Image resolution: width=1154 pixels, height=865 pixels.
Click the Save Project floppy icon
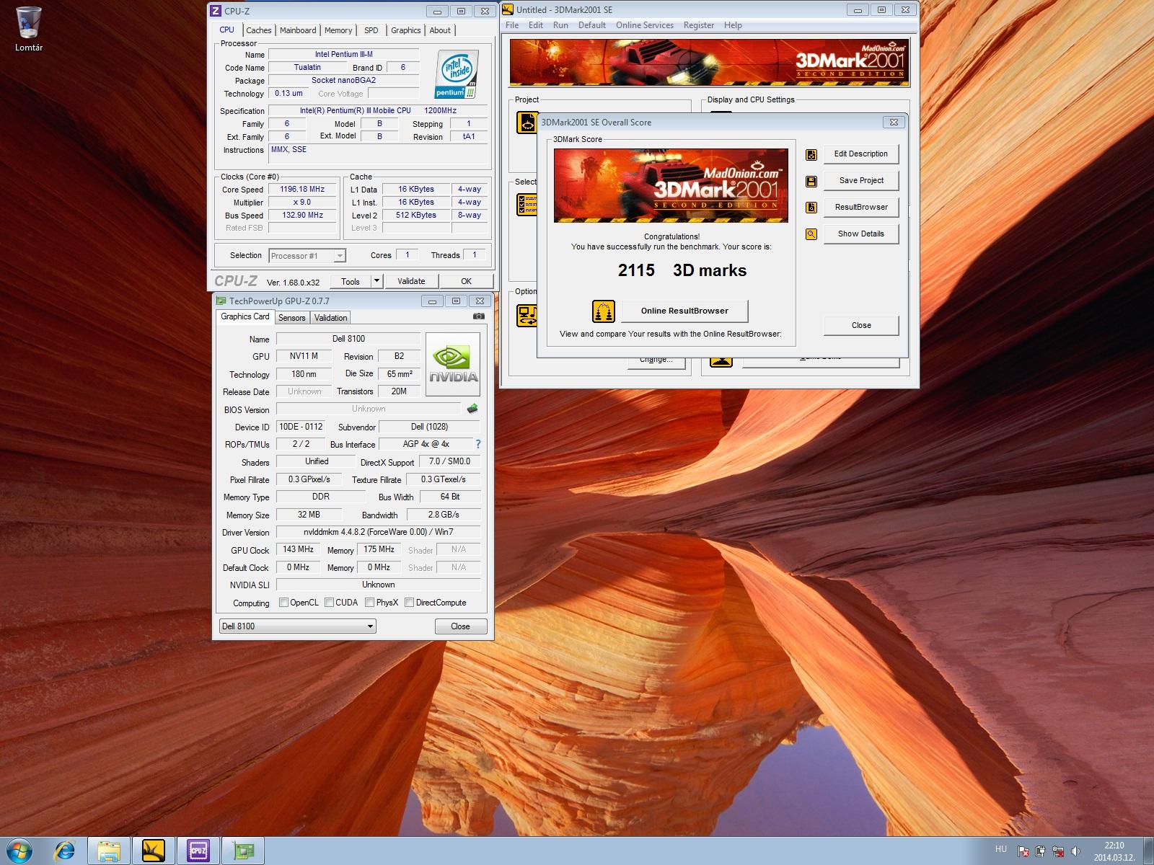811,181
